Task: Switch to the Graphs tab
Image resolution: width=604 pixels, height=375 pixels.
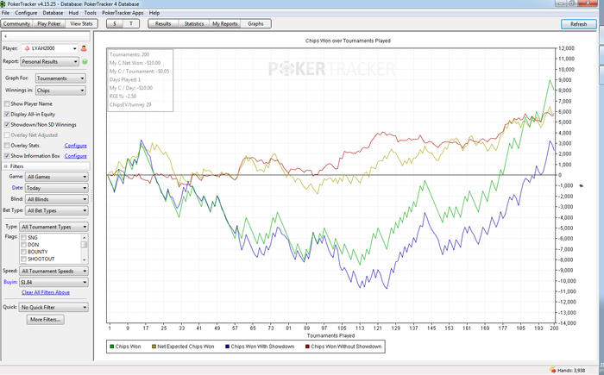Action: click(255, 24)
